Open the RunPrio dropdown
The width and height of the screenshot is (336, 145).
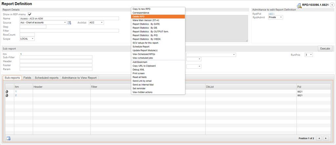click(311, 55)
